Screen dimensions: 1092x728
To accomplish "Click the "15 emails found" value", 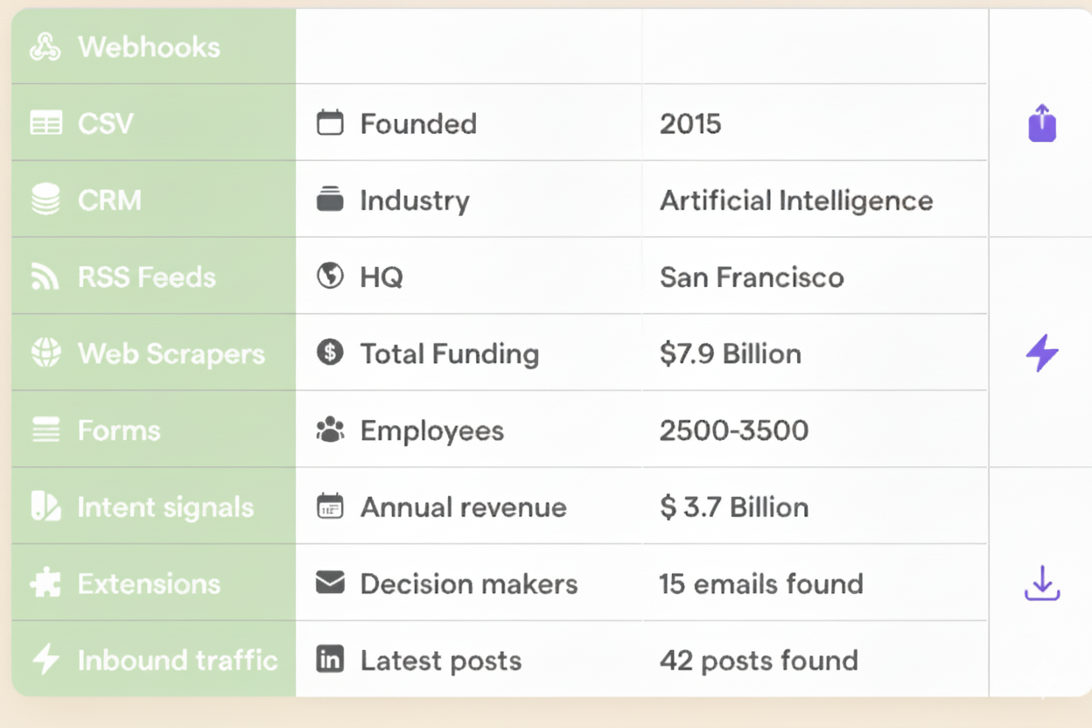I will pyautogui.click(x=760, y=584).
